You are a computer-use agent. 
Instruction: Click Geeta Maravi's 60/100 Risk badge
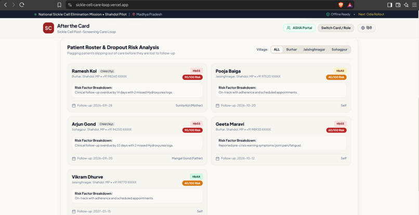click(x=336, y=130)
